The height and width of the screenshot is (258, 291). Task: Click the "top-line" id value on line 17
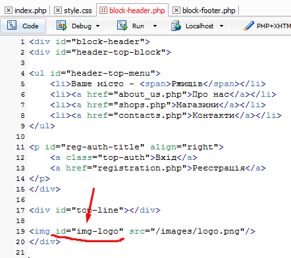coord(97,210)
